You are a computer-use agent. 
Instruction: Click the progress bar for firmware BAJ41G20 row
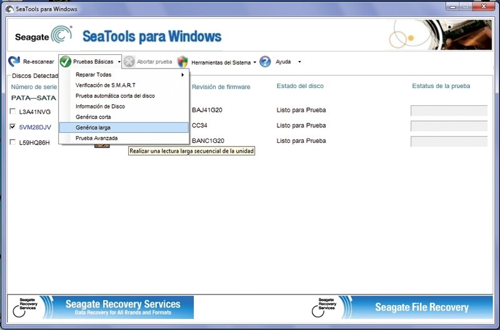click(x=449, y=110)
